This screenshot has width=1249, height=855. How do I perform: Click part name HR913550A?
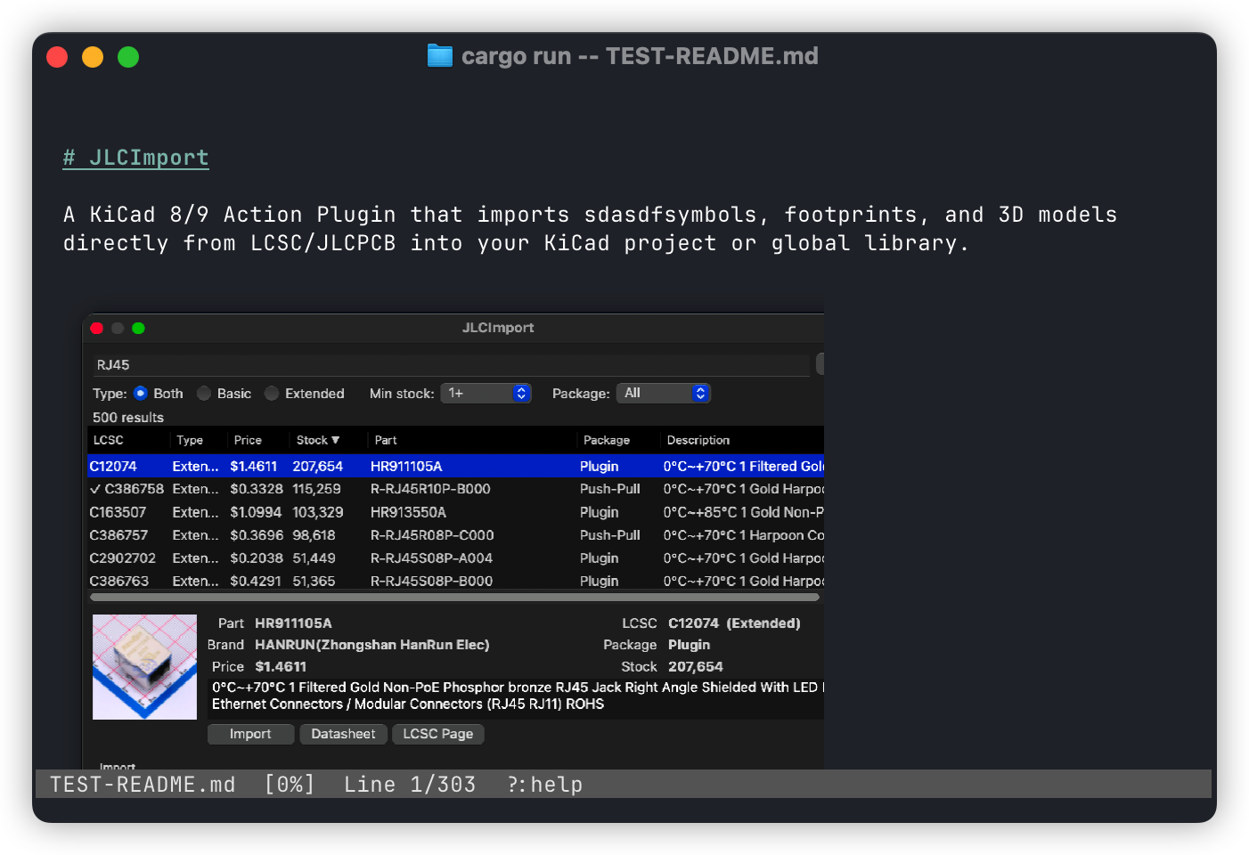[408, 512]
